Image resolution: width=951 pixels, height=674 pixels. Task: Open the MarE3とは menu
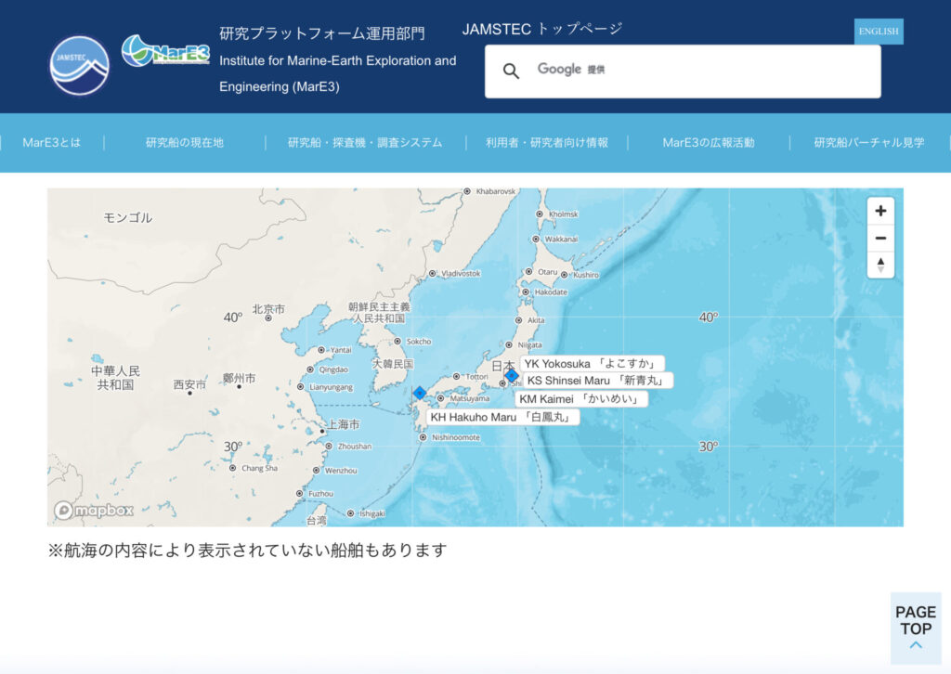pyautogui.click(x=51, y=143)
